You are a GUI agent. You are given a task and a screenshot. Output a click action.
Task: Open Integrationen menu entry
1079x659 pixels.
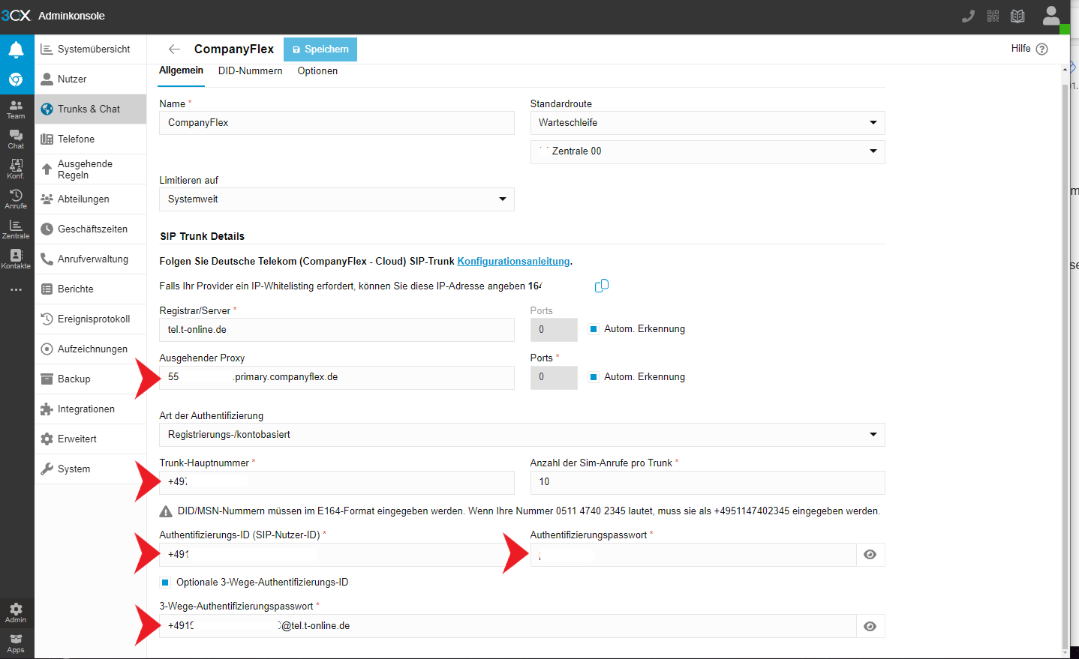click(91, 409)
